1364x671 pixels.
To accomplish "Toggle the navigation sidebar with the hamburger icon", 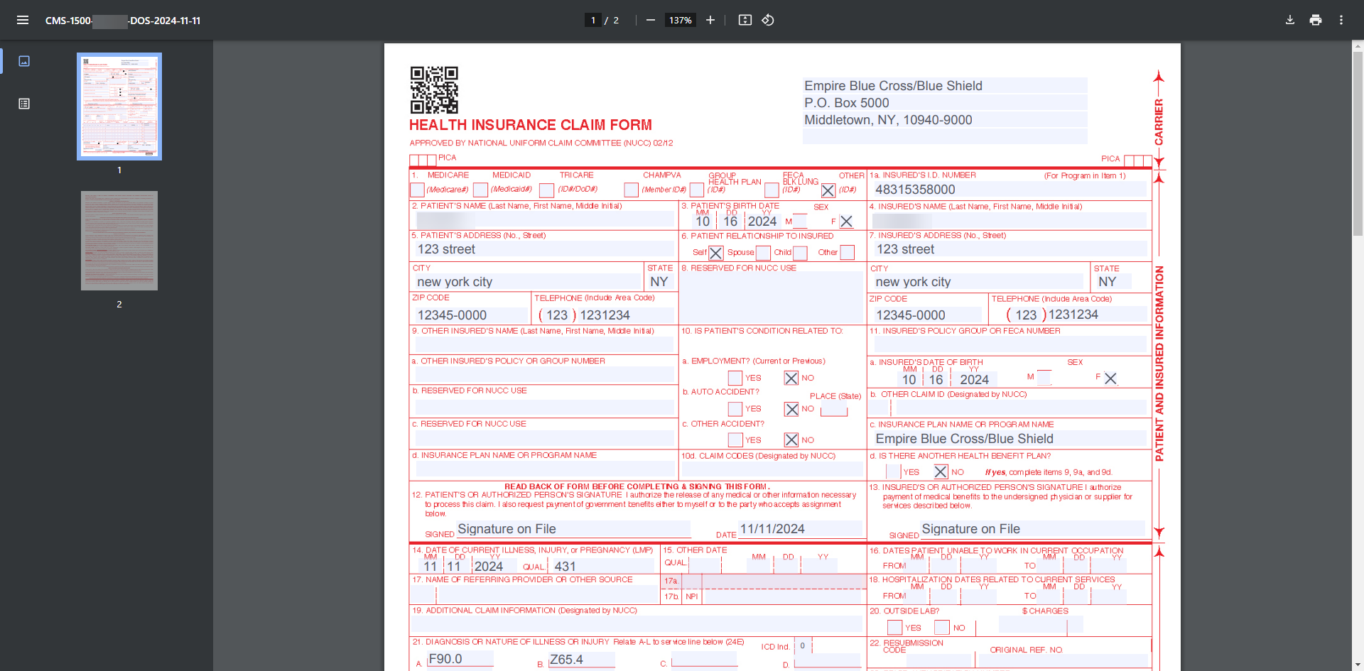I will click(23, 20).
